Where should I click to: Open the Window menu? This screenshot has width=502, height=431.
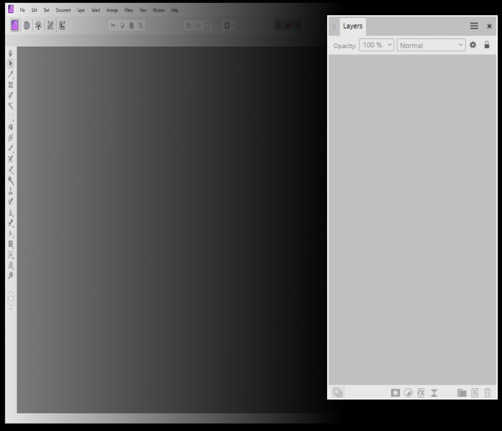(x=159, y=10)
